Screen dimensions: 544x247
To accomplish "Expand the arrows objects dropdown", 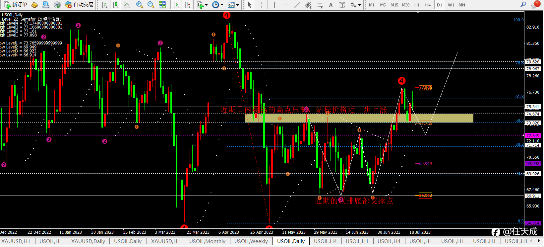I will tap(359, 5).
